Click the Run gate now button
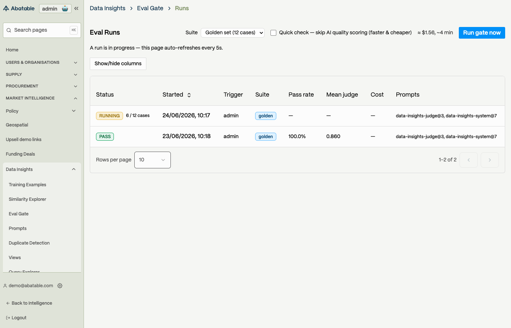Screen dimensions: 511x328 [x=482, y=33]
